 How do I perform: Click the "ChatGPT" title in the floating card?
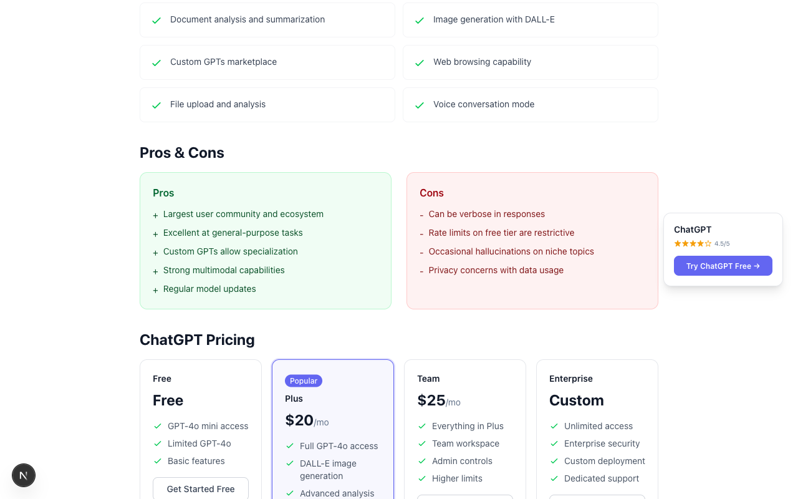pyautogui.click(x=692, y=230)
